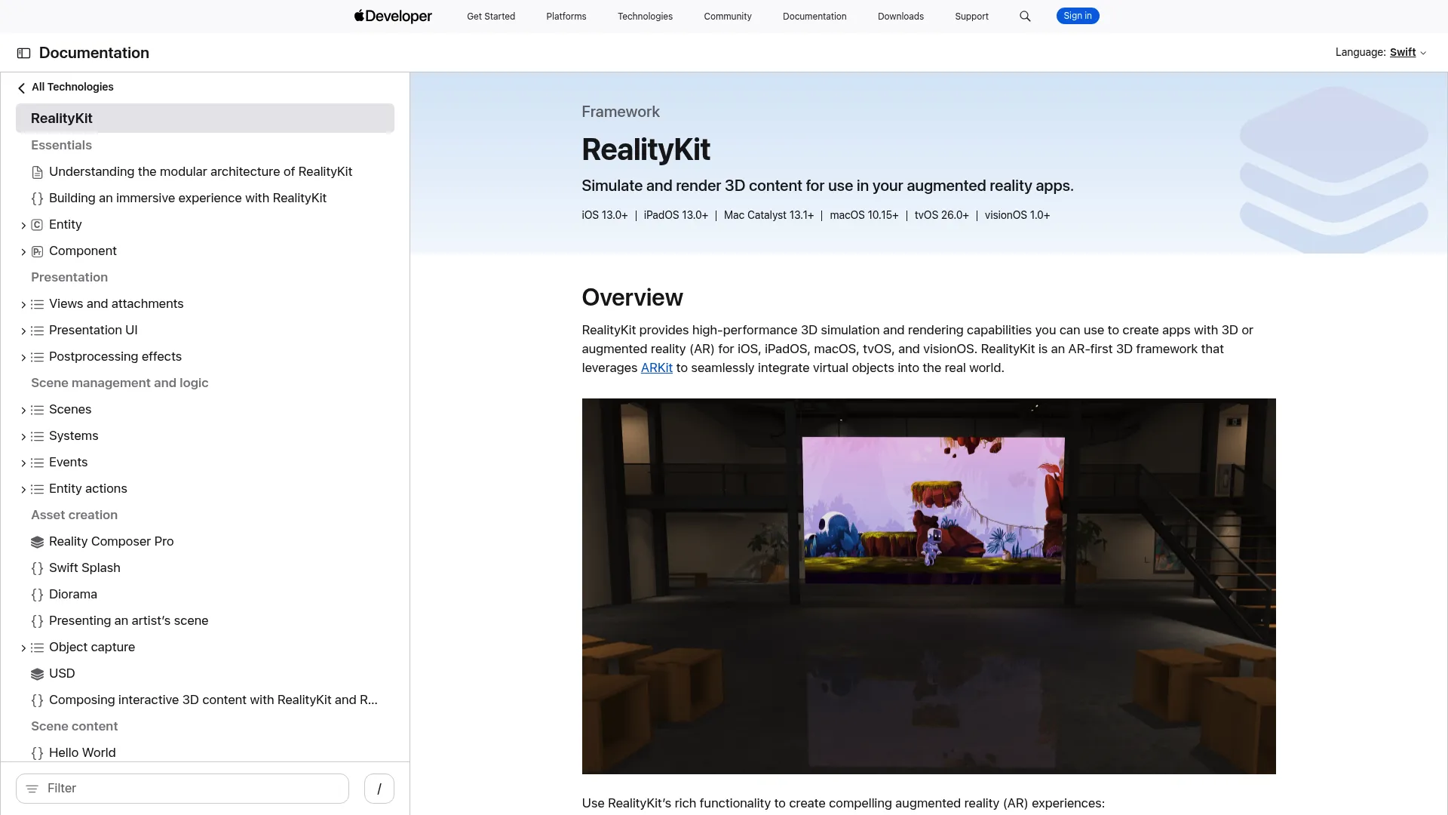Expand the Presentation UI group
The image size is (1448, 815).
click(23, 331)
